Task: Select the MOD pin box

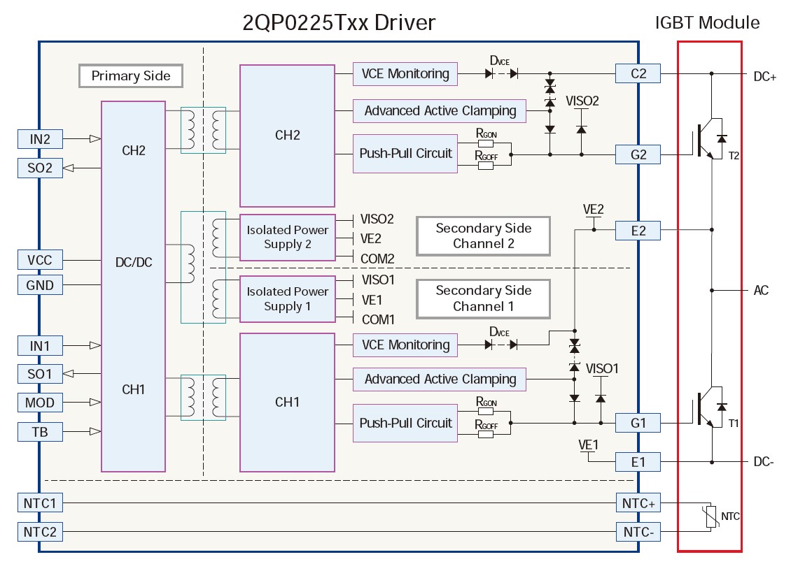Action: 40,403
